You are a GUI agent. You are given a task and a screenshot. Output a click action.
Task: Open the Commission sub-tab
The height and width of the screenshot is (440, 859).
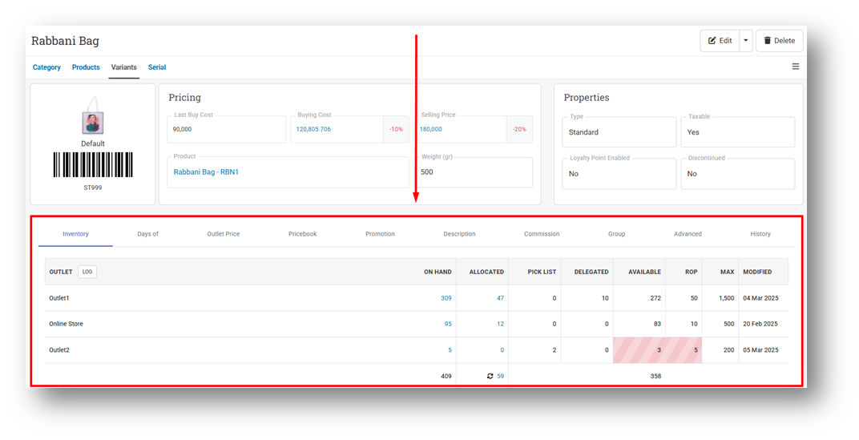542,234
